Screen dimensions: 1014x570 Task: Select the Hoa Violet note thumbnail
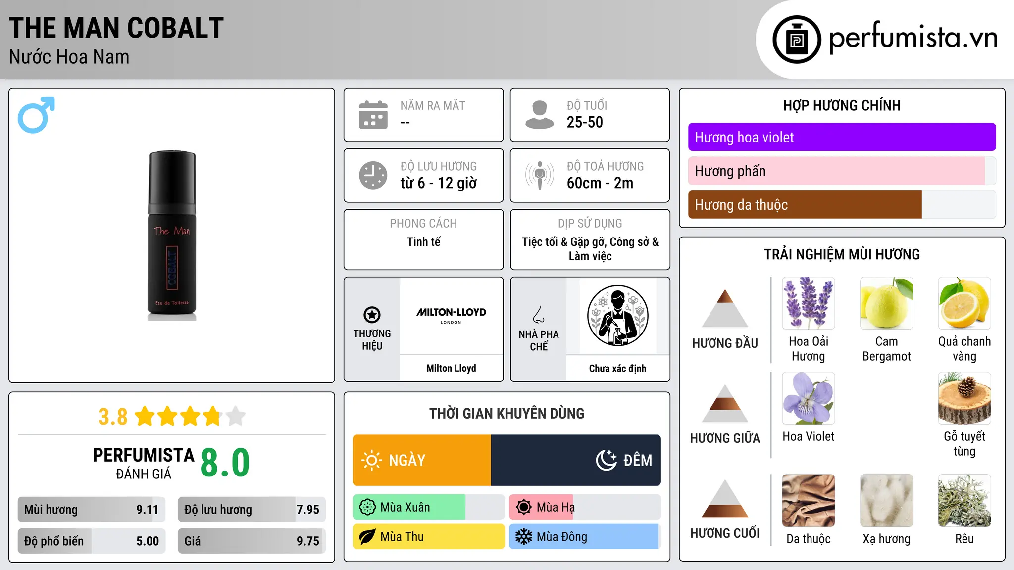point(809,398)
